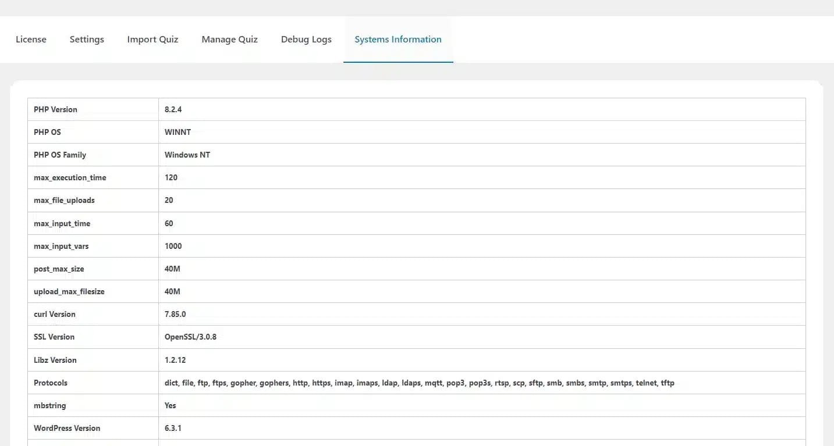Switch to the Settings tab

(x=87, y=40)
